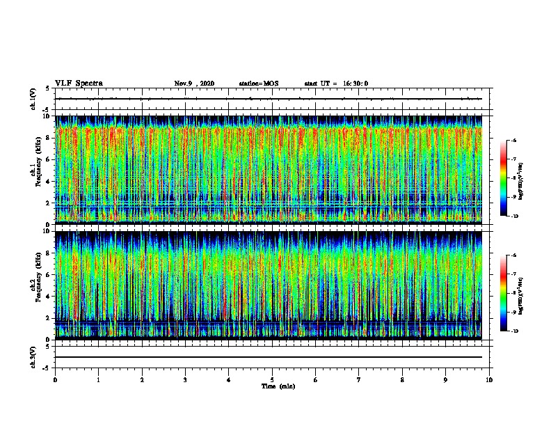Screen dimensions: 551x426
Task: Click time axis tick label 0
Action: click(55, 380)
